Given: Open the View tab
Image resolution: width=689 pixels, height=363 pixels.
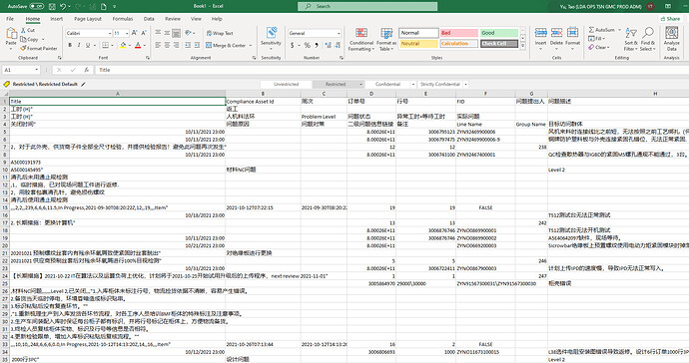Looking at the screenshot, I should click(x=196, y=19).
